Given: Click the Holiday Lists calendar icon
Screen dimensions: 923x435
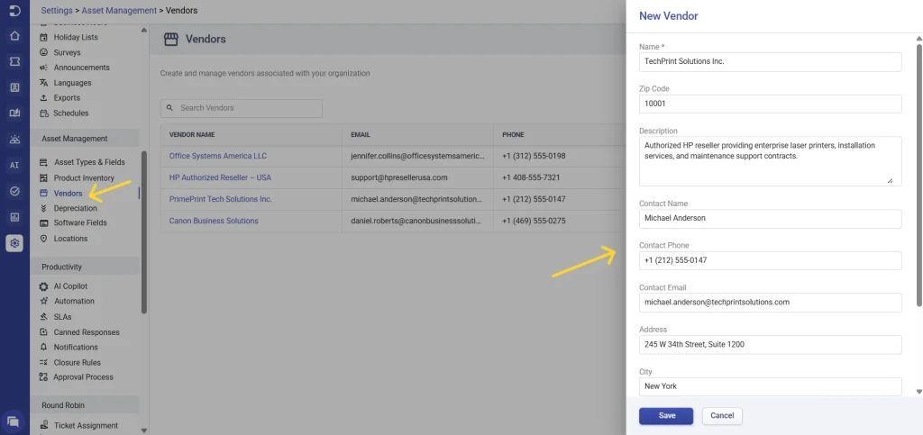Looking at the screenshot, I should click(43, 37).
